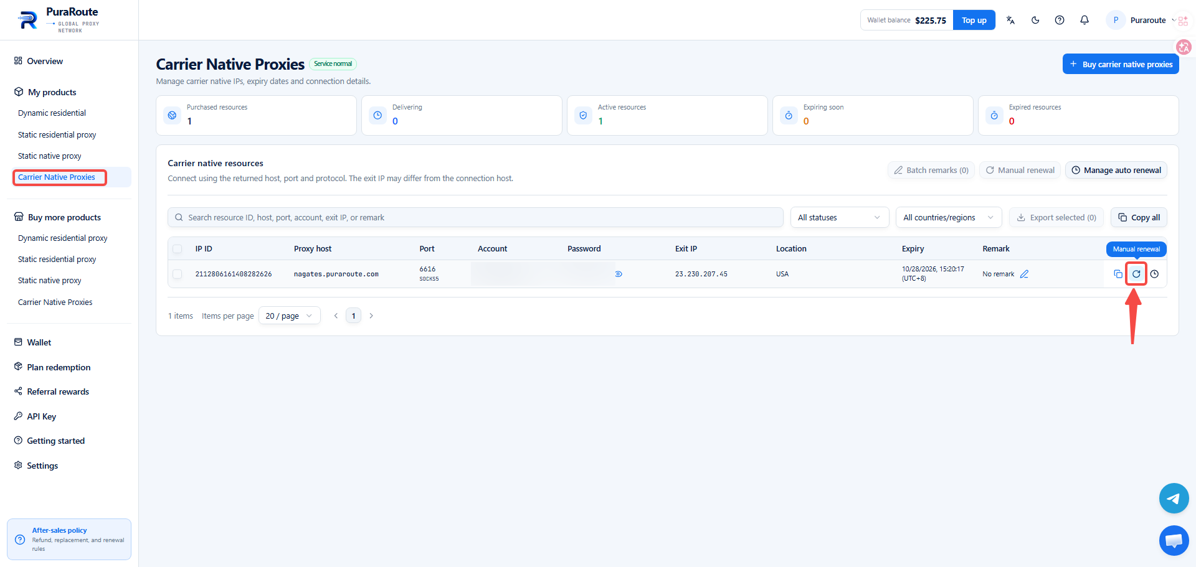Go to the next page arrow
Image resolution: width=1196 pixels, height=567 pixels.
coord(371,316)
